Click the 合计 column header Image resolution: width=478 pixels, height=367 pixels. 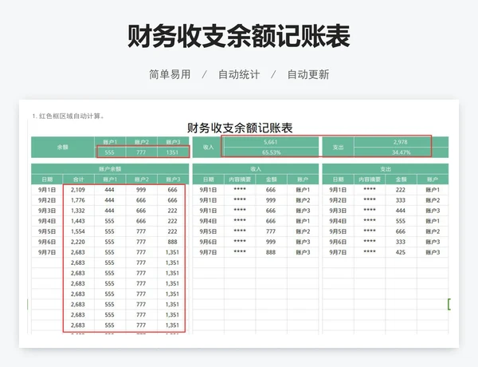78,180
